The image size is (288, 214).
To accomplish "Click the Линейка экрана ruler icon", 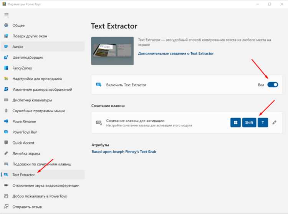I will [x=6, y=153].
